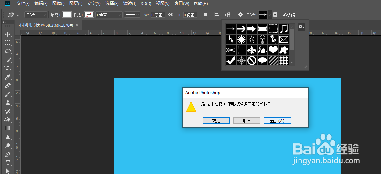The image size is (381, 174).
Task: Choose the crosshair target shape
Action: (x=241, y=60)
